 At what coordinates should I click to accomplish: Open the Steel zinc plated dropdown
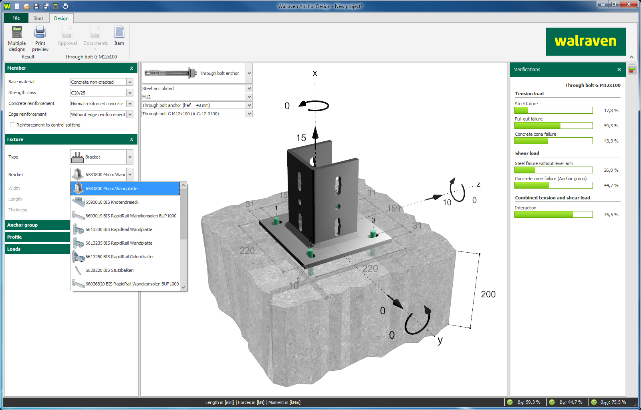click(x=249, y=88)
